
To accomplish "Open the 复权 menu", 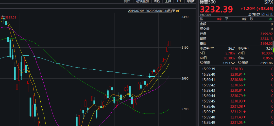I will [127, 1].
